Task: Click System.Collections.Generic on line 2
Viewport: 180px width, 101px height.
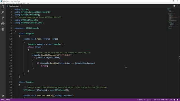Action: 36,12
